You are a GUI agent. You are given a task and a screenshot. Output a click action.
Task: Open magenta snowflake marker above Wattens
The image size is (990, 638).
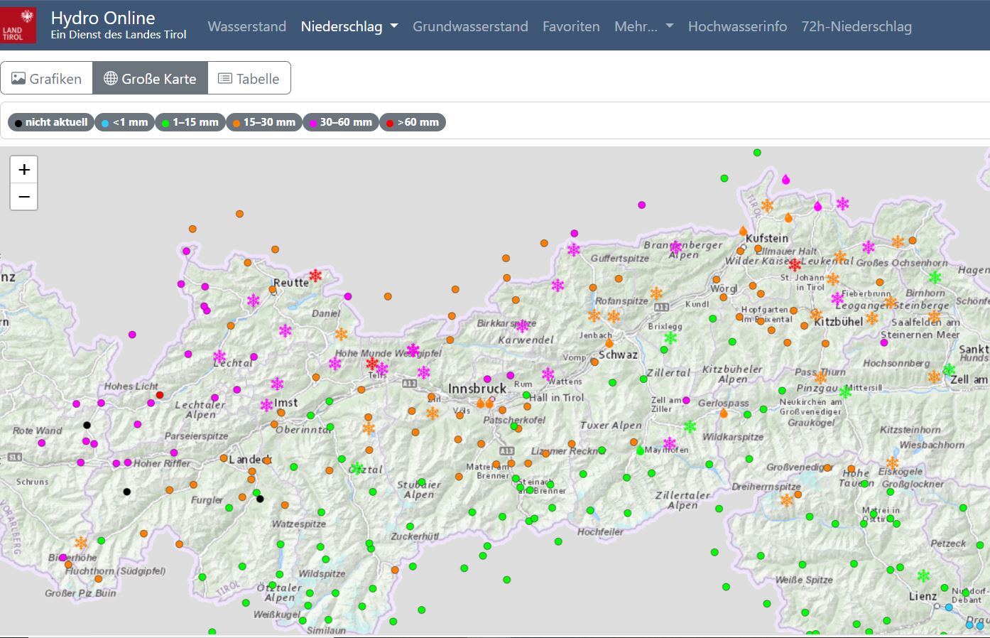click(548, 374)
